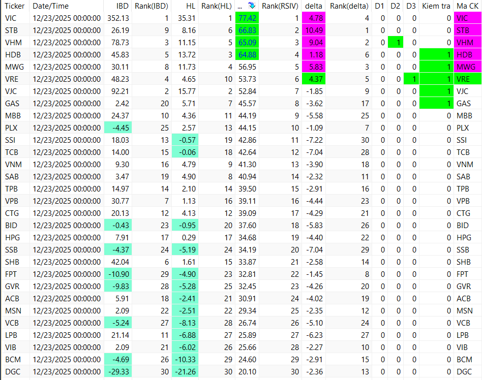
Task: Click the Rank(RSIV) column header
Action: (280, 6)
